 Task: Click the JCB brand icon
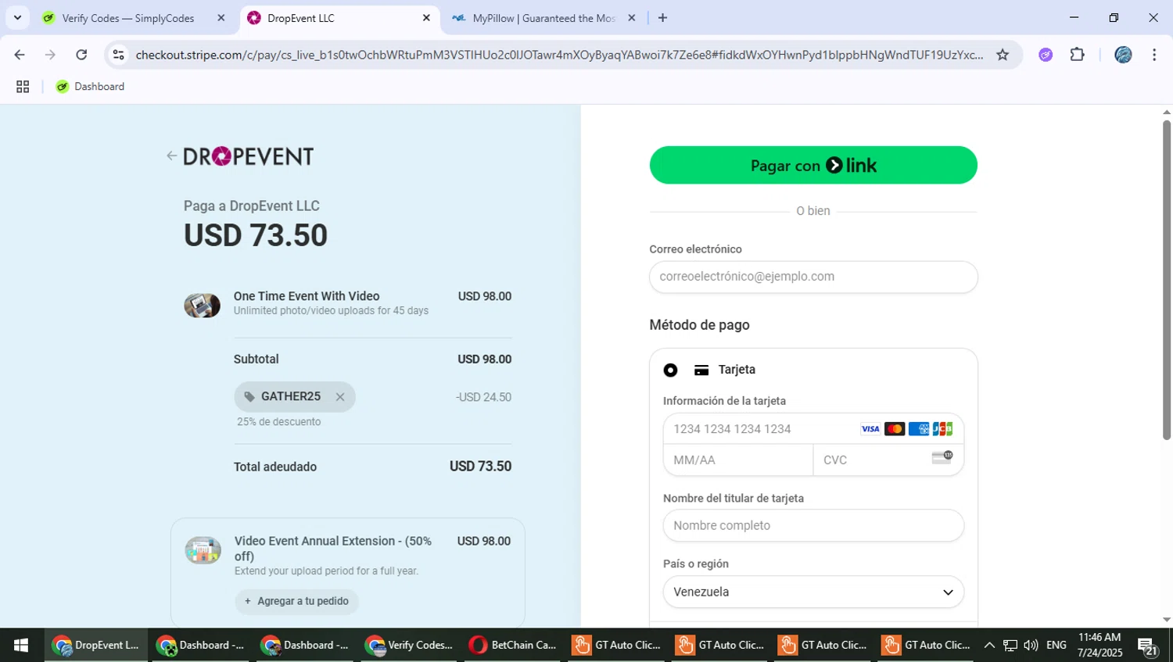click(x=943, y=429)
